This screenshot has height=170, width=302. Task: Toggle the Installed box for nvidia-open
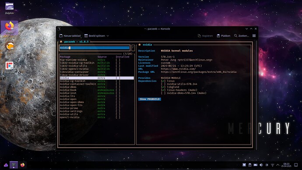tap(118, 99)
